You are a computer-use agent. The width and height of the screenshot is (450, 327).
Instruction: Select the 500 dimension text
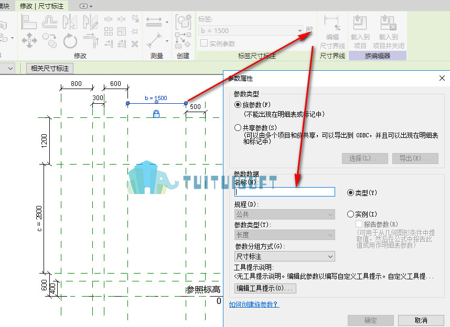[x=195, y=107]
